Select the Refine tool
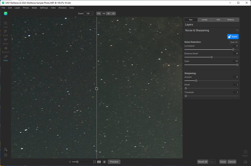This screenshot has width=251, height=166. (6, 41)
